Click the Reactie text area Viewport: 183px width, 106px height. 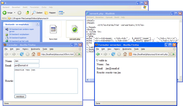46,81
